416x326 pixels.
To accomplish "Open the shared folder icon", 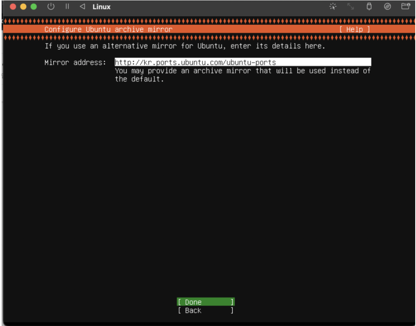I will point(406,6).
